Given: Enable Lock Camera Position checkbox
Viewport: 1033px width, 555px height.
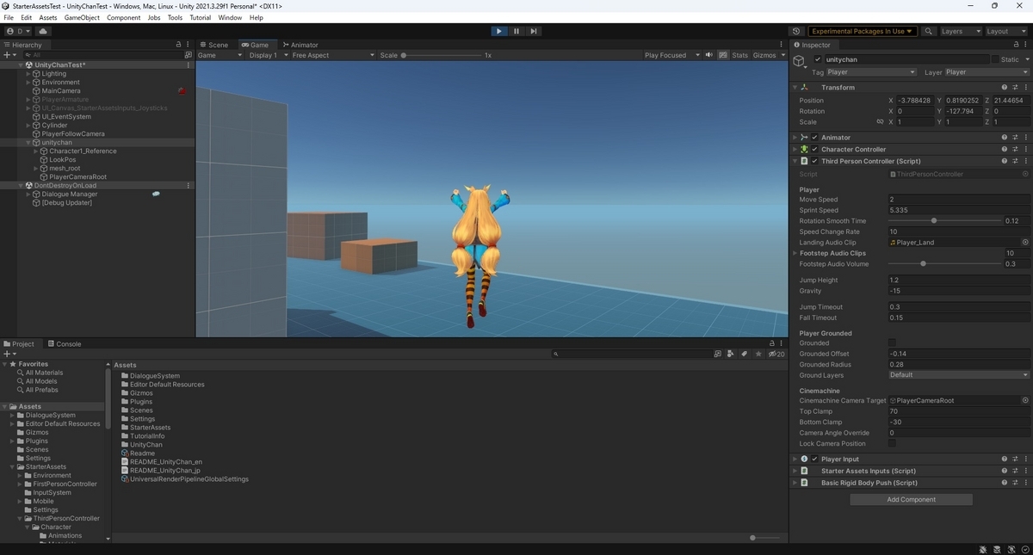Looking at the screenshot, I should (x=892, y=444).
